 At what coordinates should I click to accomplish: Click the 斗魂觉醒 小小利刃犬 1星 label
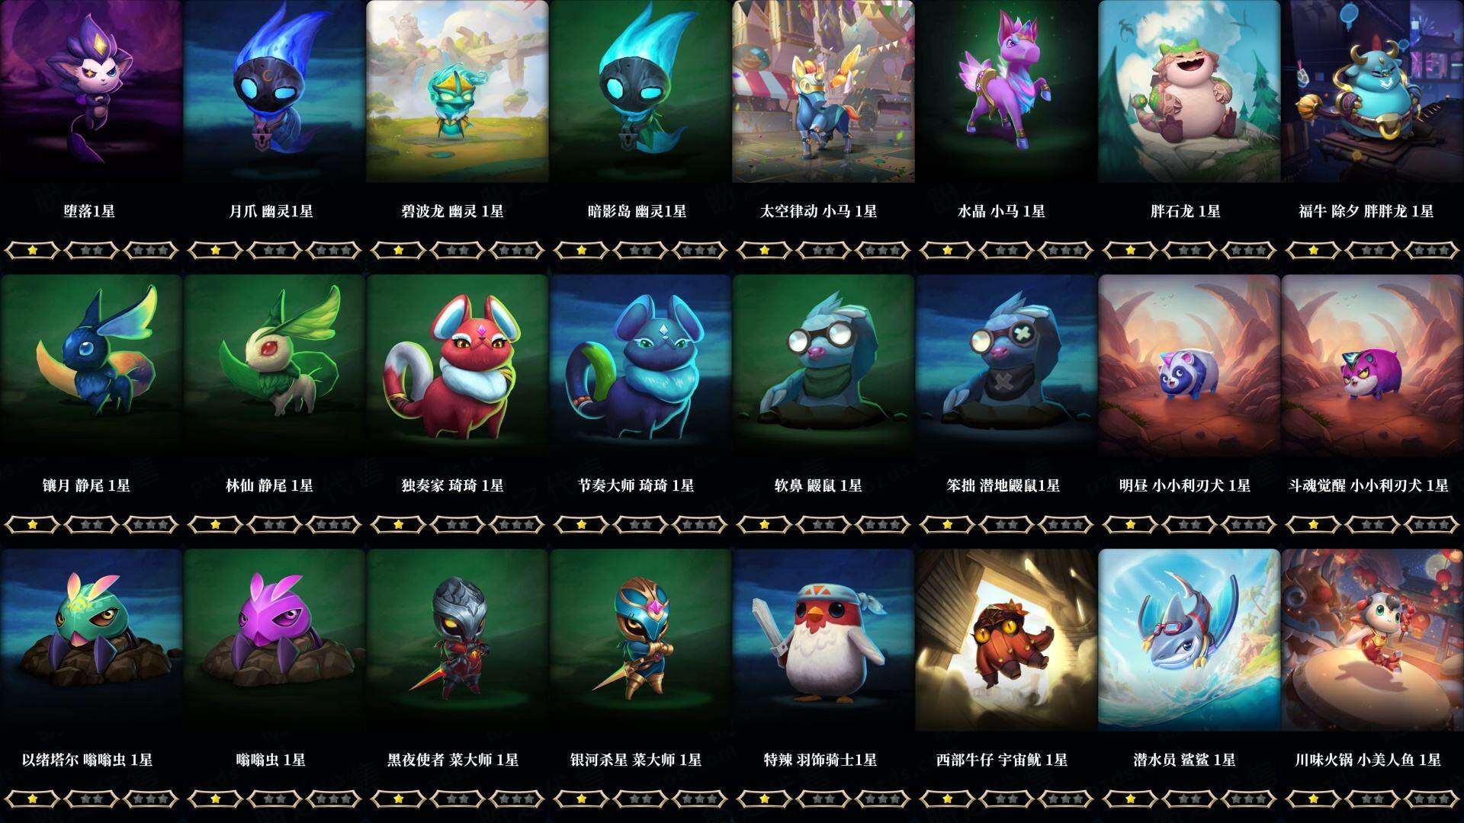click(x=1369, y=485)
